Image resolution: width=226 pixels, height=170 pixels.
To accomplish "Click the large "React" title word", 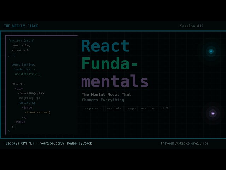I will pyautogui.click(x=105, y=46).
